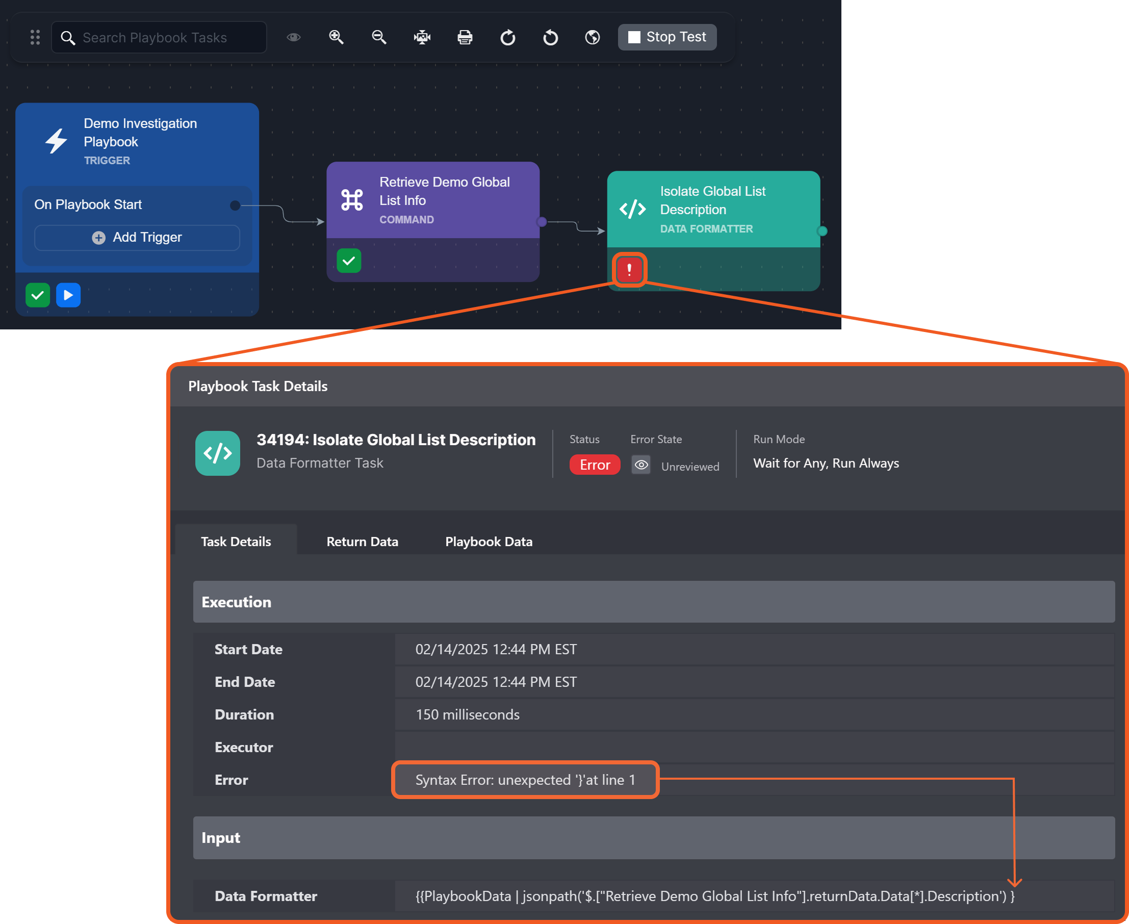Open the Playbook Data tab

[x=488, y=542]
